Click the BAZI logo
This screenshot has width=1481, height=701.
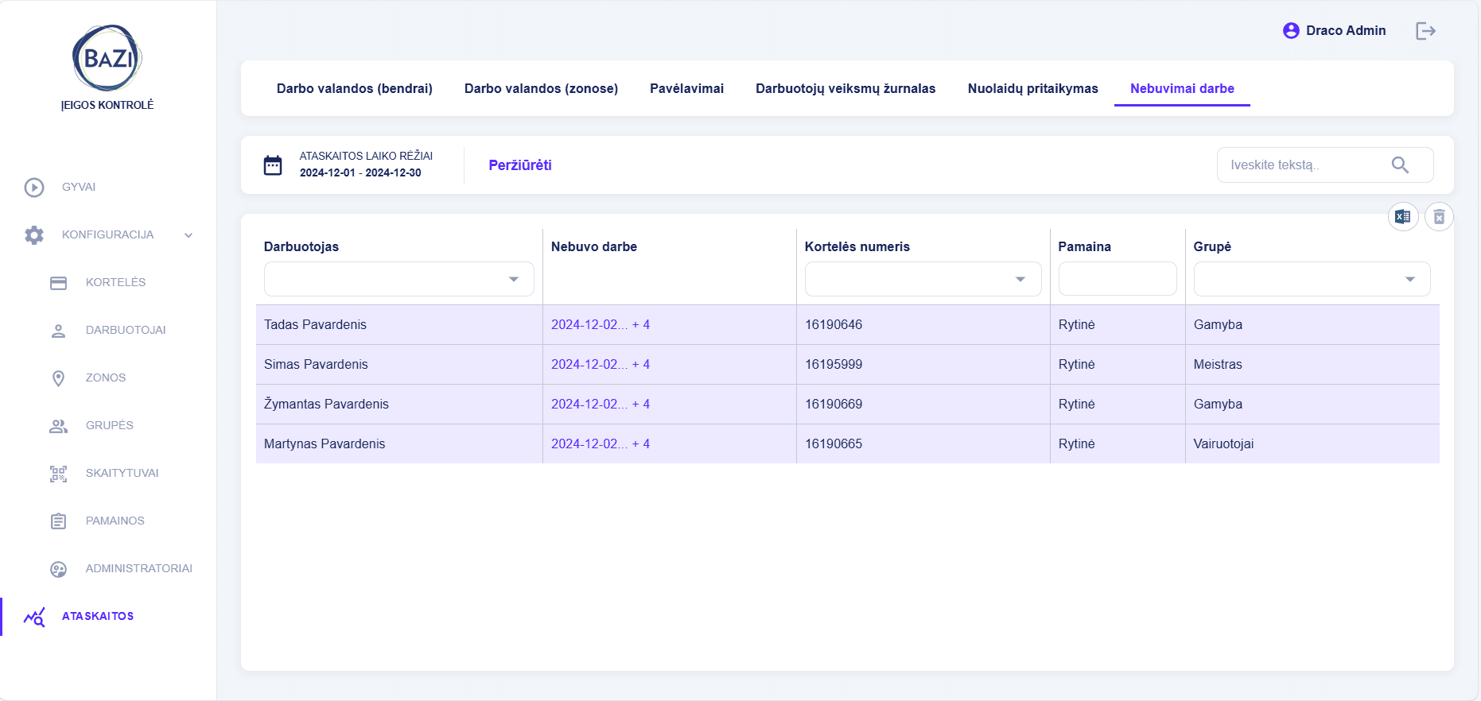(x=107, y=58)
